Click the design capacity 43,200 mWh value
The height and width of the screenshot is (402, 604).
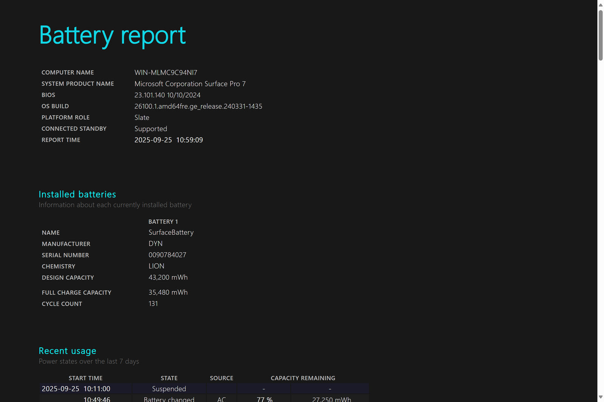(x=168, y=277)
